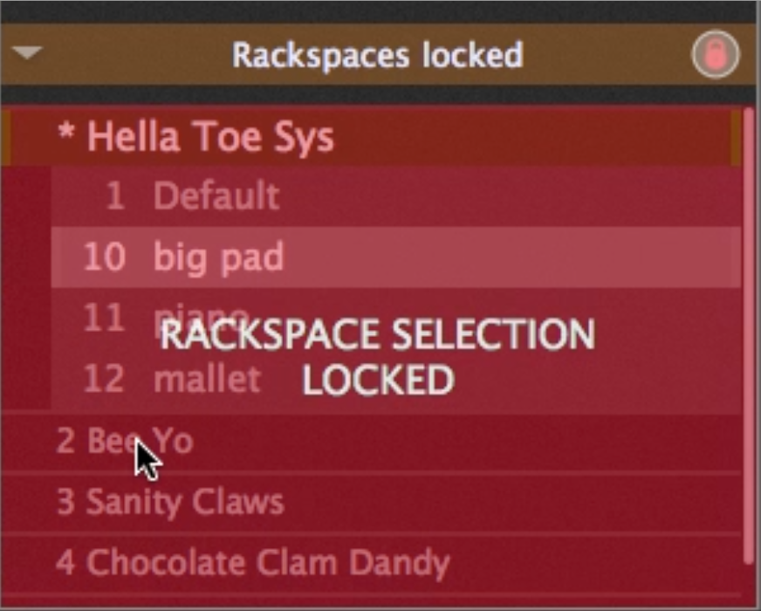Click variation number 12 label

click(x=104, y=379)
